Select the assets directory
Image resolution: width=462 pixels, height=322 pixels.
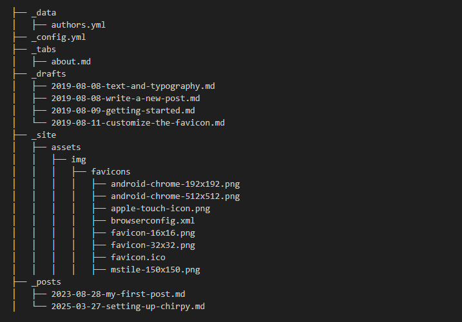click(66, 147)
